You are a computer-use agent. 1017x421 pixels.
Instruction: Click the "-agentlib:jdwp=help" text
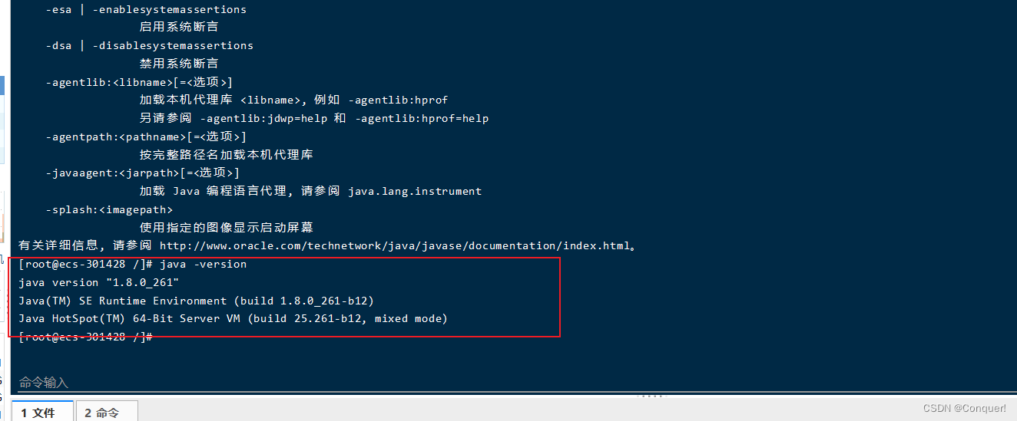[263, 119]
